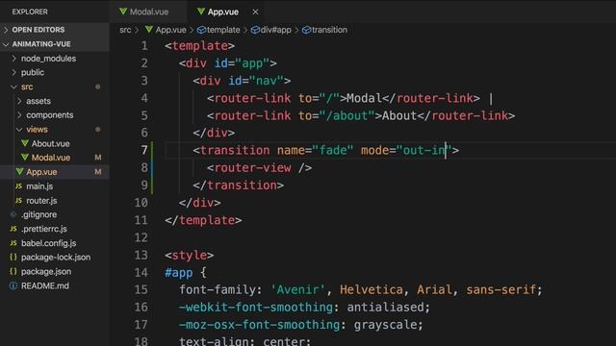616x346 pixels.
Task: Collapse the views folder arrow
Action: pos(19,130)
